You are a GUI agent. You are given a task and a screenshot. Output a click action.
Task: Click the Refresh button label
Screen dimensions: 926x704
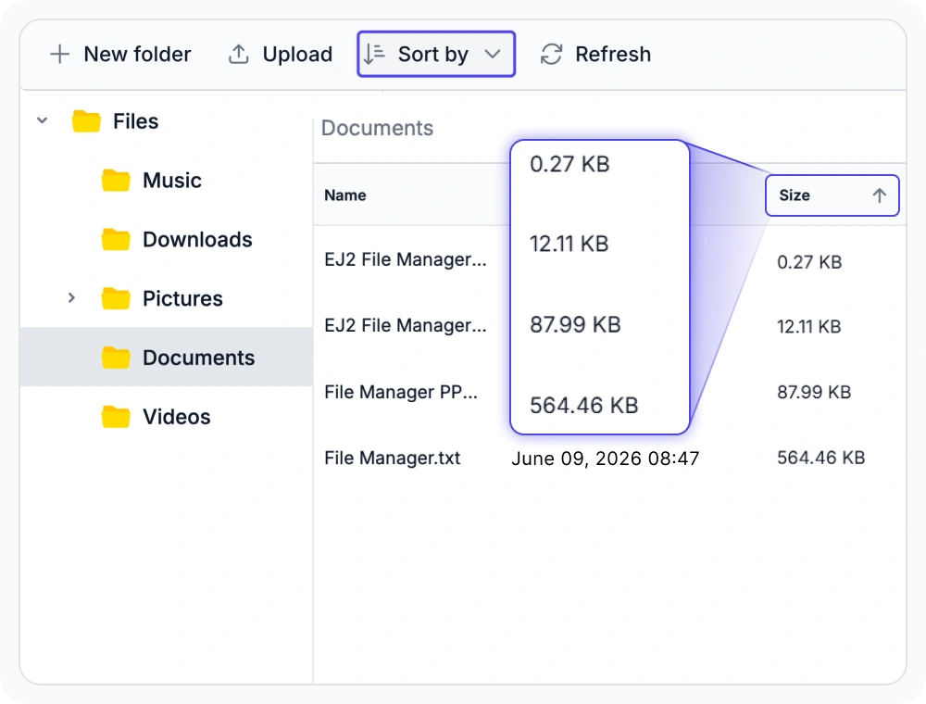[x=613, y=55]
